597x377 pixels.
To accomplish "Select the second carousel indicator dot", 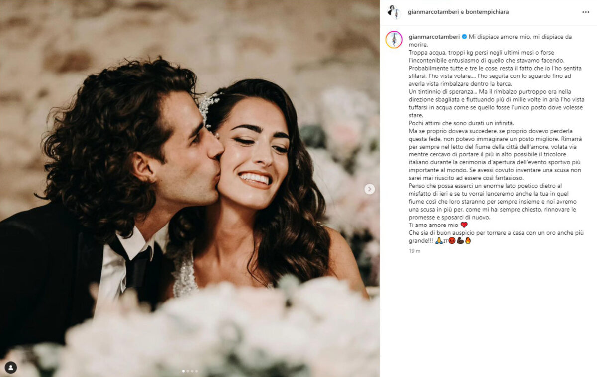I will pos(188,371).
